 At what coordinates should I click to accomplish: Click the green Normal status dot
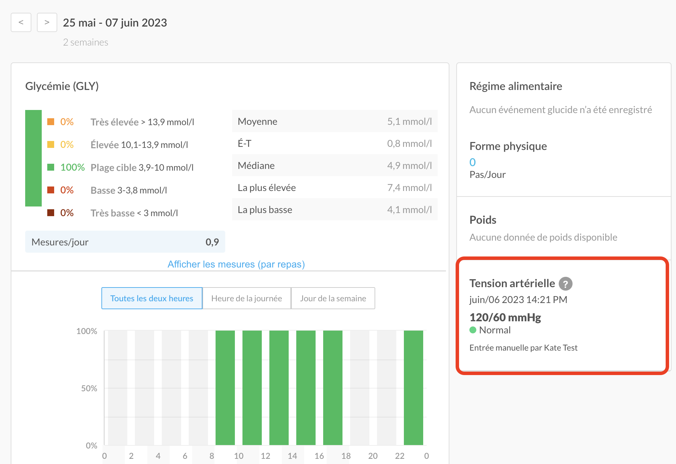pyautogui.click(x=473, y=330)
